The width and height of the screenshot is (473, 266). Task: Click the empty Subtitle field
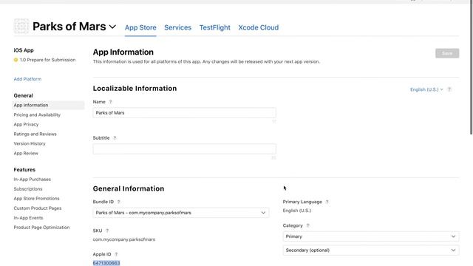coord(184,149)
